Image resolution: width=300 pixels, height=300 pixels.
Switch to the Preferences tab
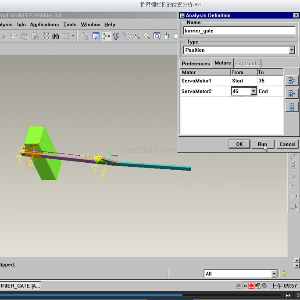(x=196, y=64)
